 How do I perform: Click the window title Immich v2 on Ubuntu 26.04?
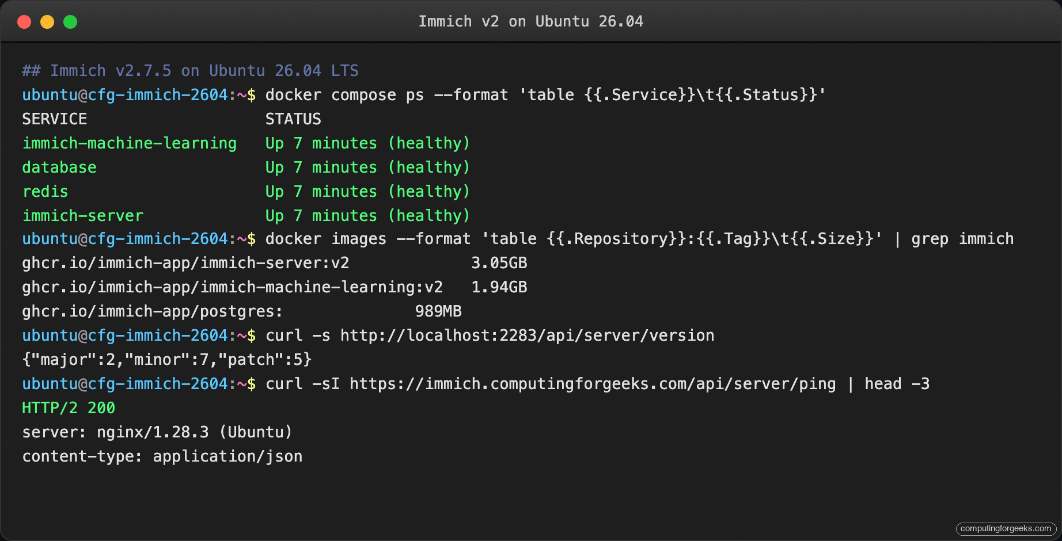(x=530, y=21)
